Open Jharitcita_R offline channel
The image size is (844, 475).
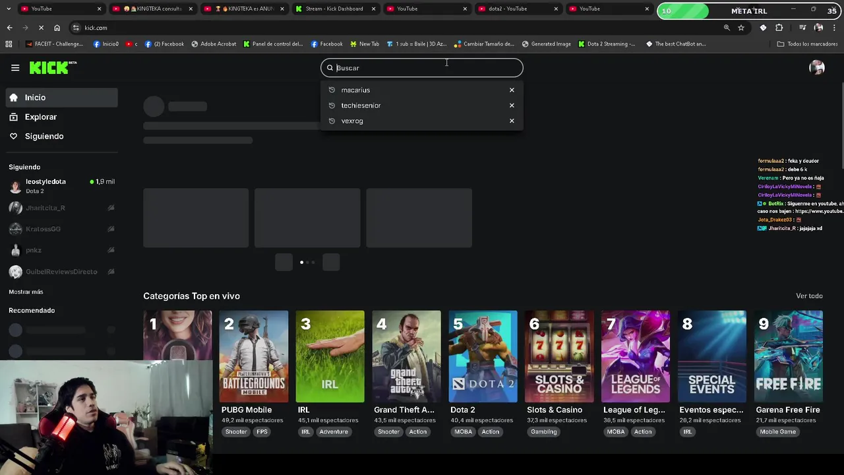tap(62, 208)
